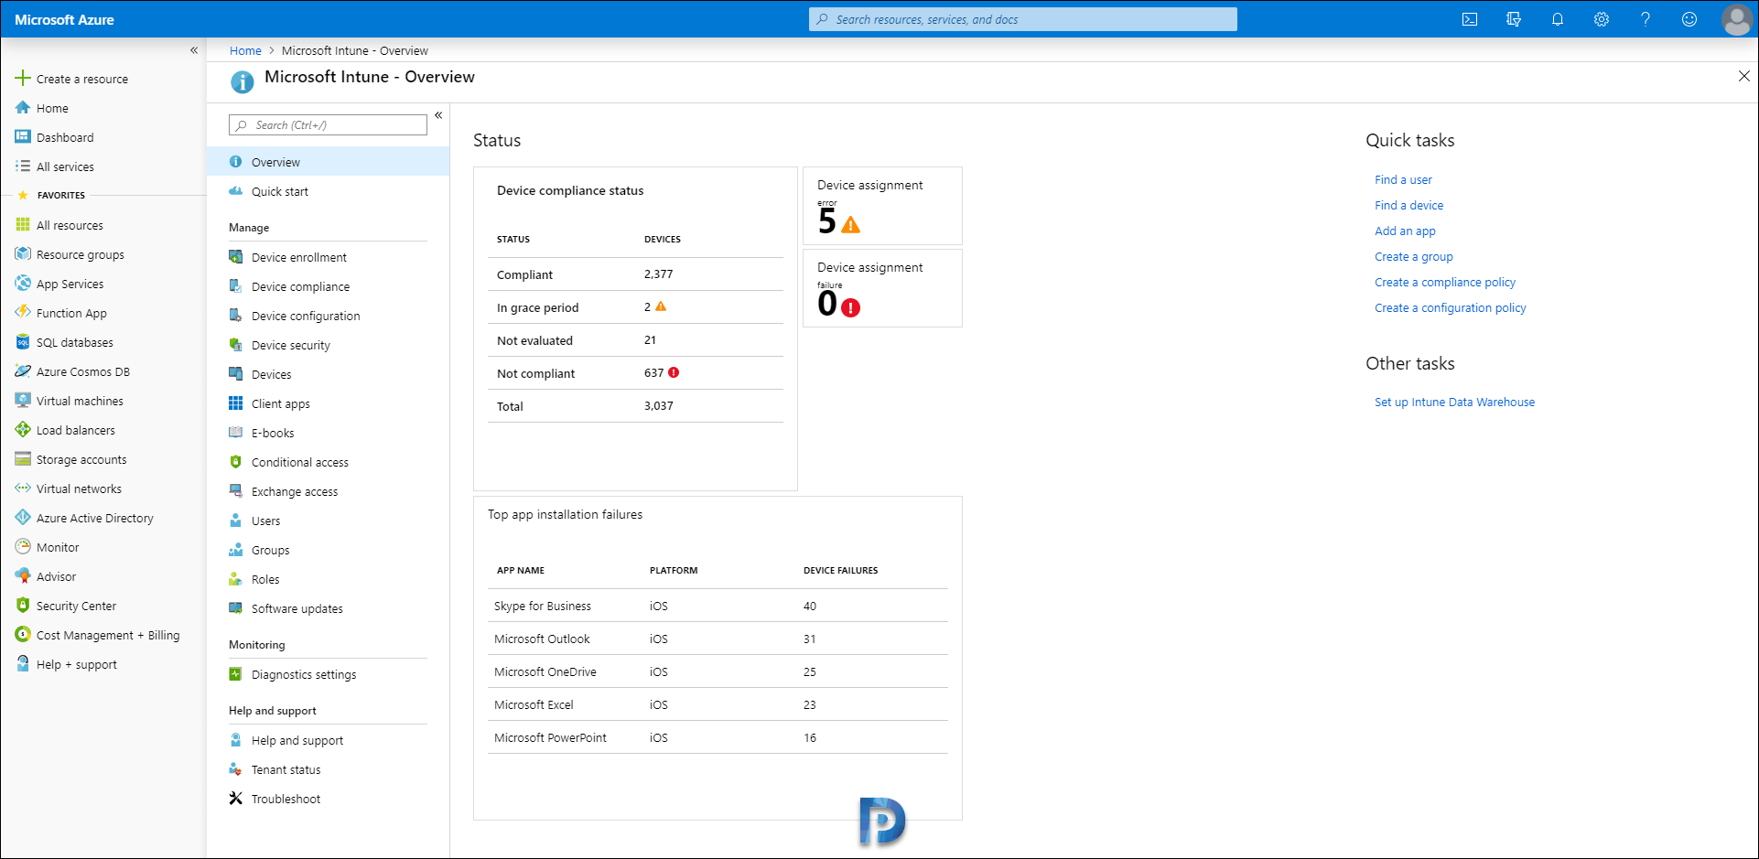Open the notifications bell
The height and width of the screenshot is (859, 1759).
tap(1558, 19)
